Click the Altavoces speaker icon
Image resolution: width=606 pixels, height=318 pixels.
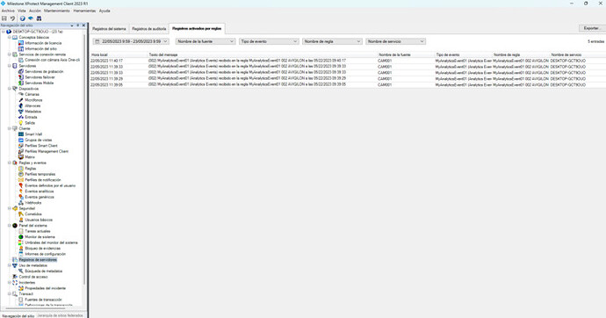(x=21, y=105)
